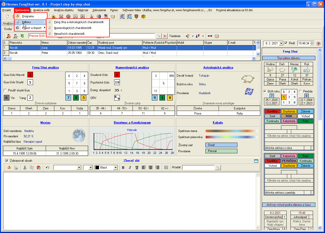Click the print icon in Zberač dát toolbar
The image size is (325, 233).
(x=16, y=168)
